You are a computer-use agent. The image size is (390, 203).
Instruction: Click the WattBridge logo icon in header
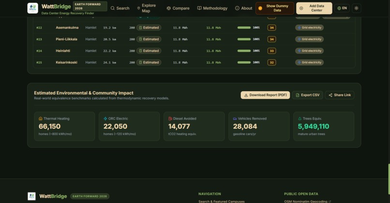(x=32, y=8)
